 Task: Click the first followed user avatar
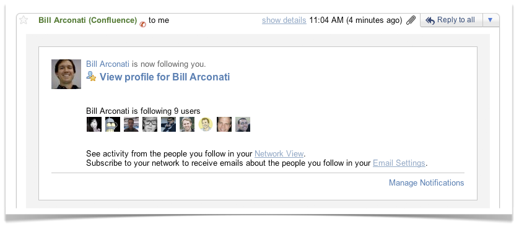coord(94,124)
